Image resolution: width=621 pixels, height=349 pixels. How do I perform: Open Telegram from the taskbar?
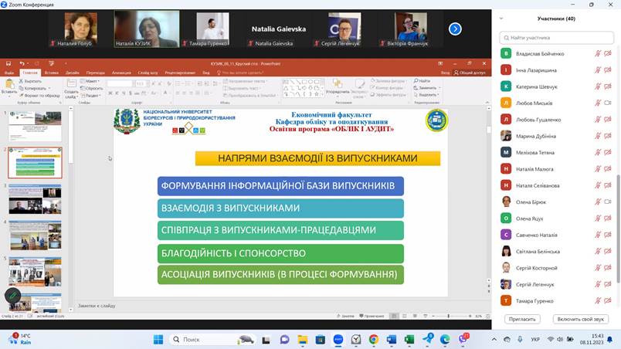tap(428, 339)
